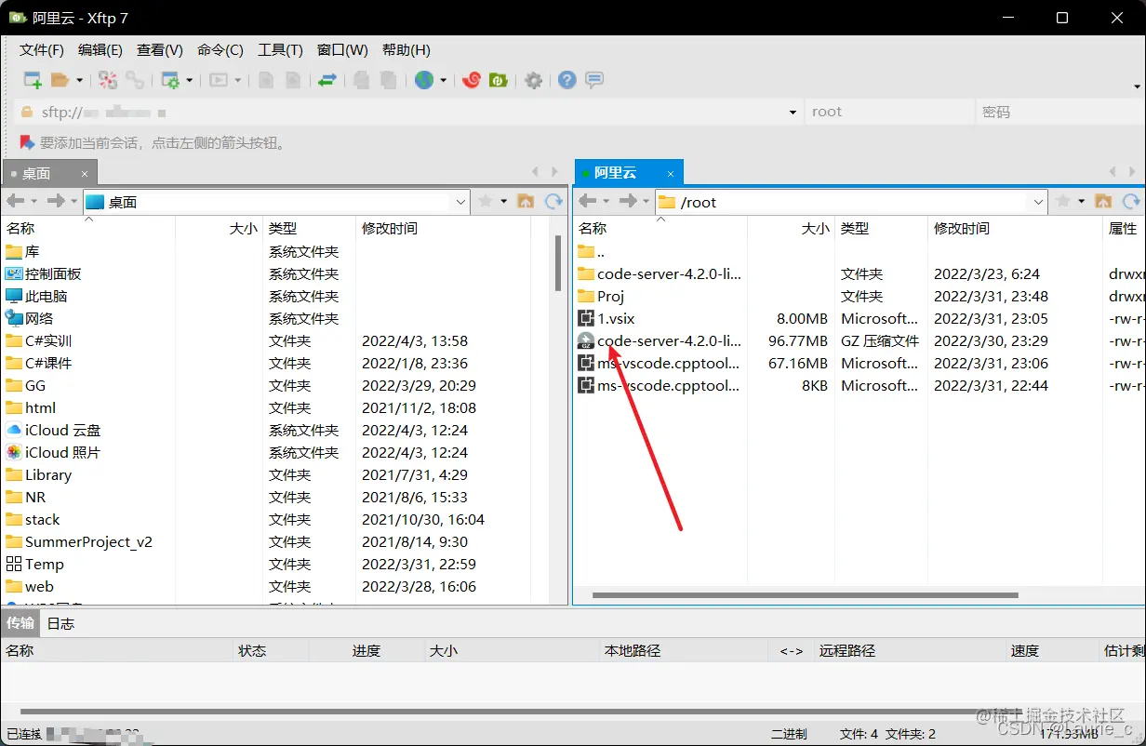Switch to the 日志 tab
The width and height of the screenshot is (1146, 746).
tap(60, 623)
